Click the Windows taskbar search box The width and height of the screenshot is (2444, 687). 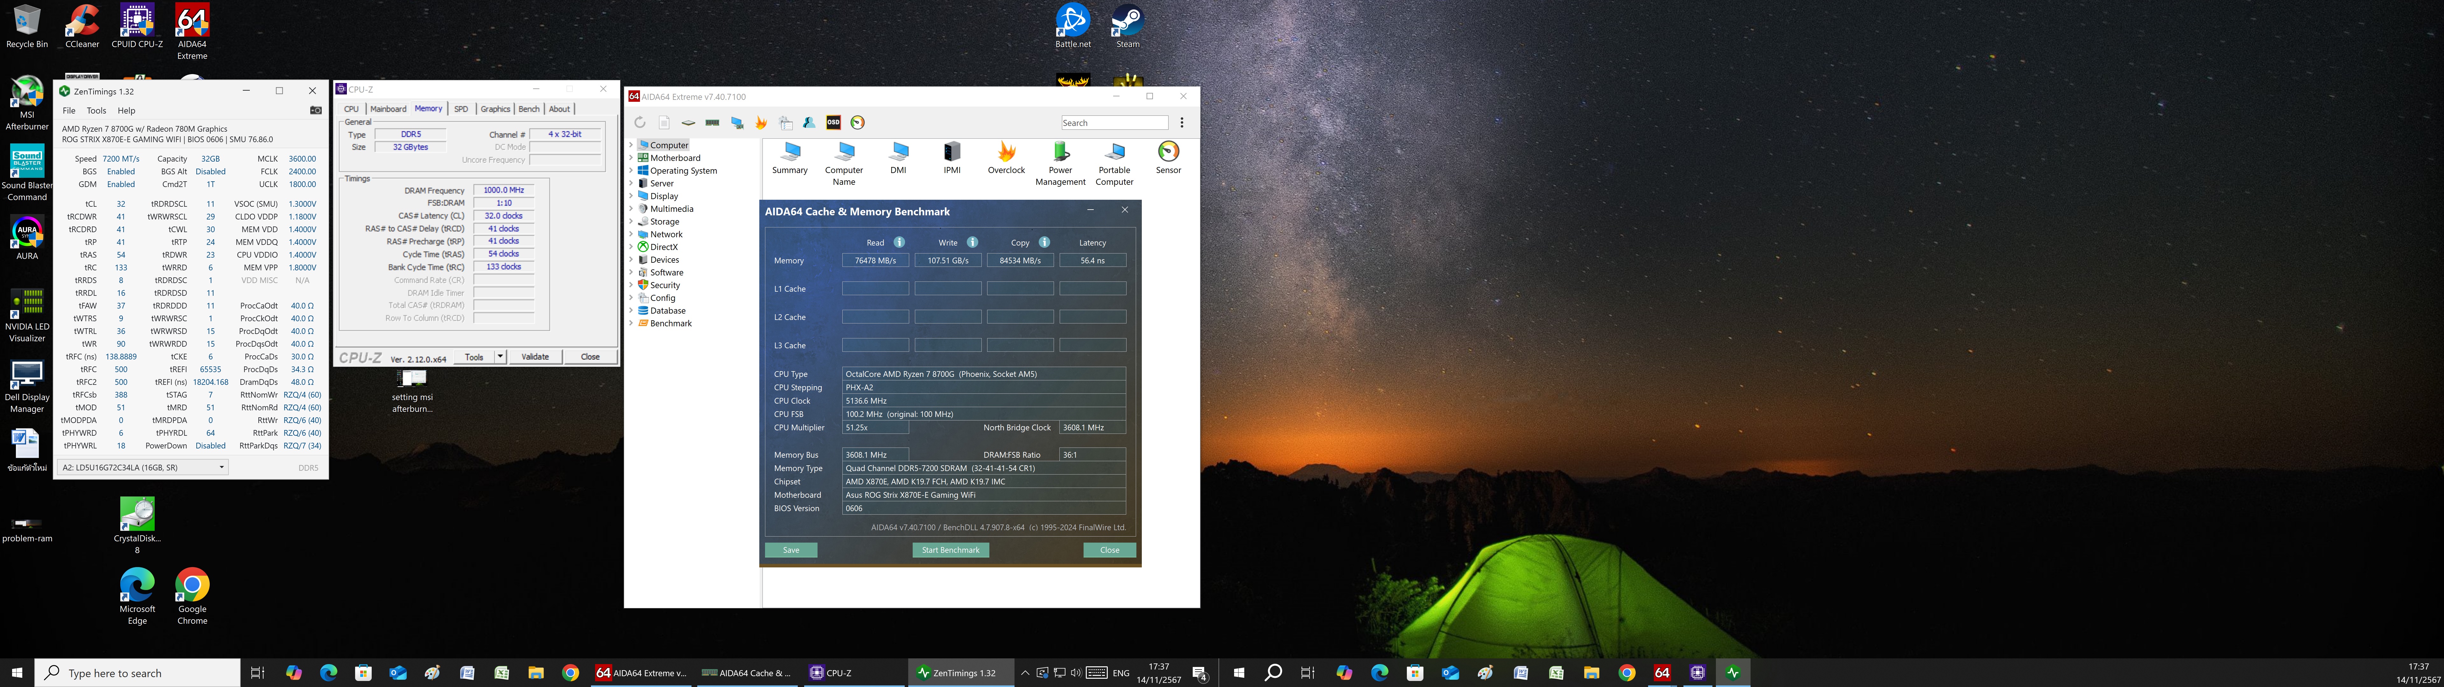(137, 673)
